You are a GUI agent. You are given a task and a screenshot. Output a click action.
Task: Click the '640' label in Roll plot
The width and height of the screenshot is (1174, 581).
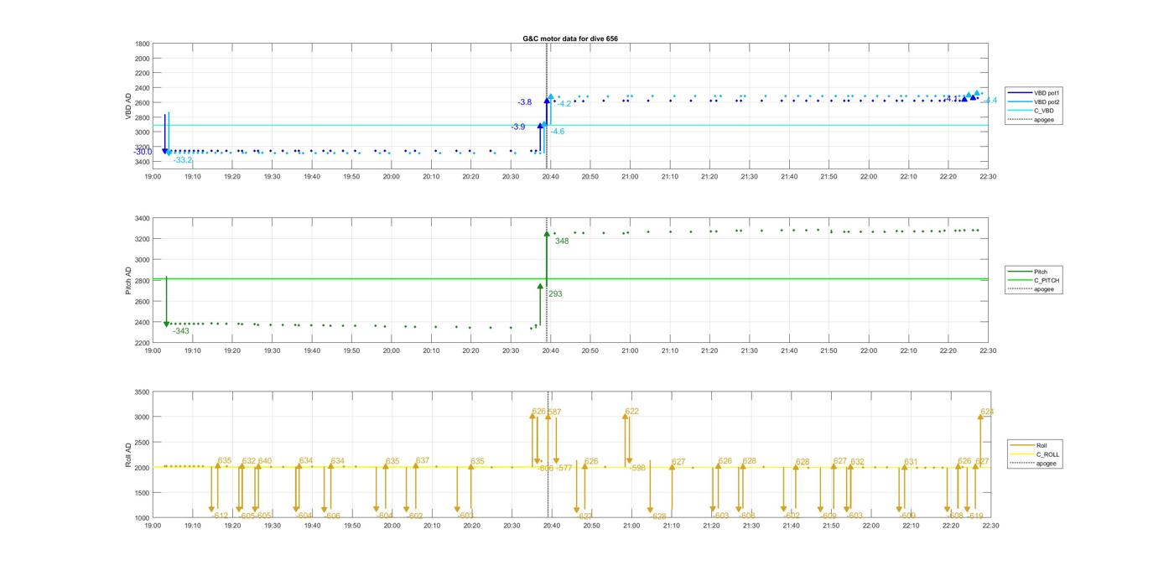(265, 461)
